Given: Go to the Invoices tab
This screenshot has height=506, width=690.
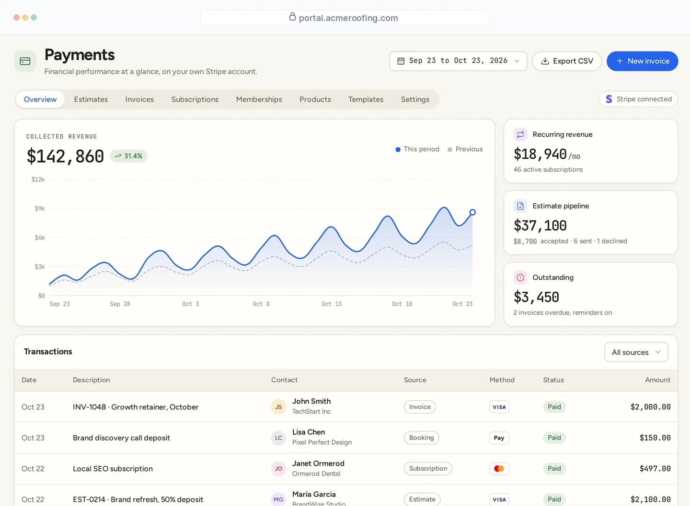Looking at the screenshot, I should (x=139, y=99).
